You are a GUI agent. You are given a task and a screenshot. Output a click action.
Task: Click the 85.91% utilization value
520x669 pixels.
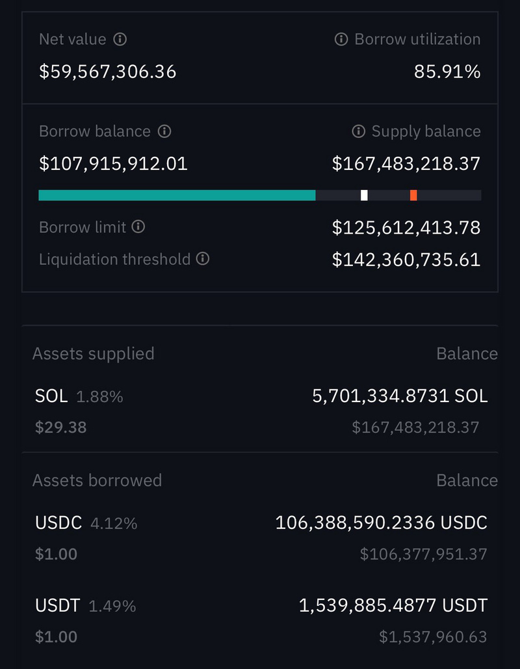pyautogui.click(x=447, y=71)
